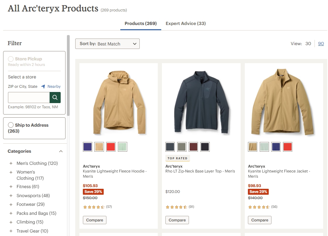Click the store search magnifier icon
328x236 pixels.
coord(55,98)
